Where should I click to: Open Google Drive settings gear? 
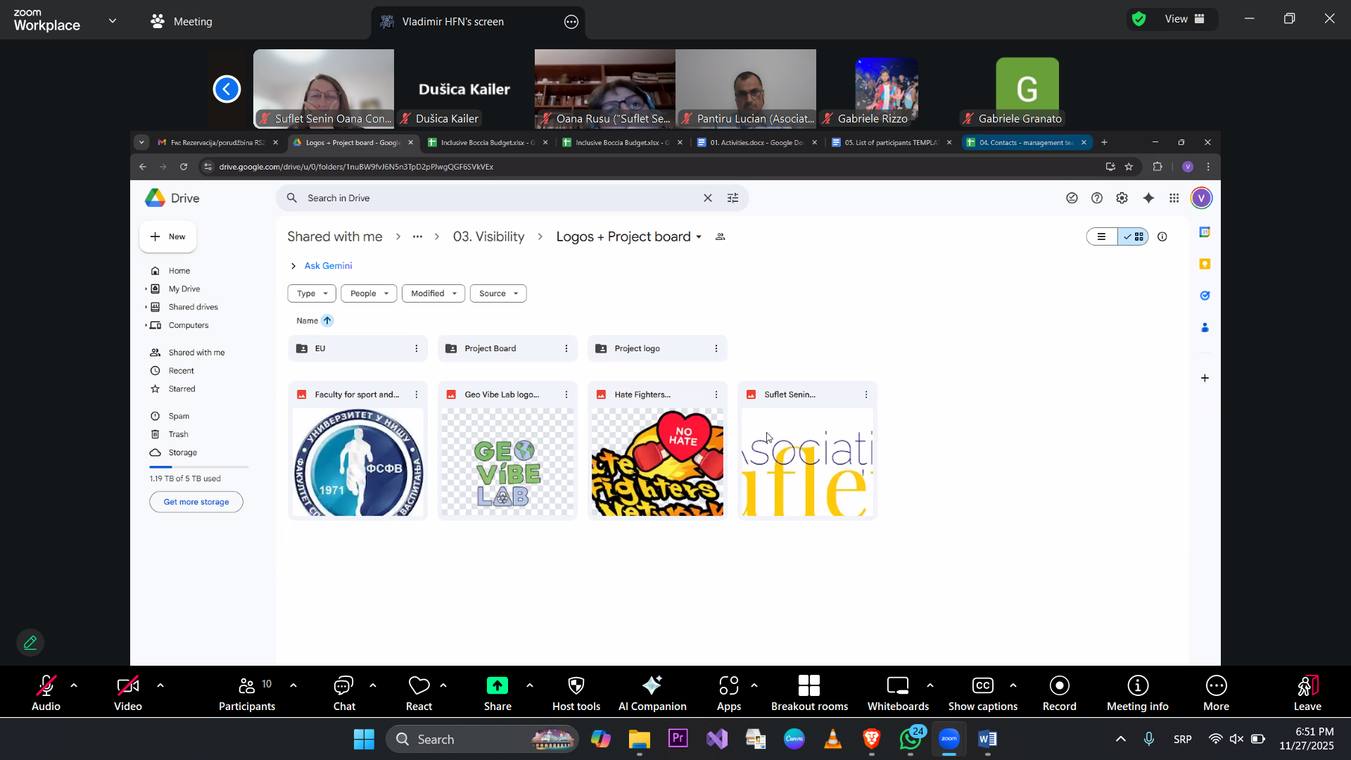pyautogui.click(x=1122, y=198)
